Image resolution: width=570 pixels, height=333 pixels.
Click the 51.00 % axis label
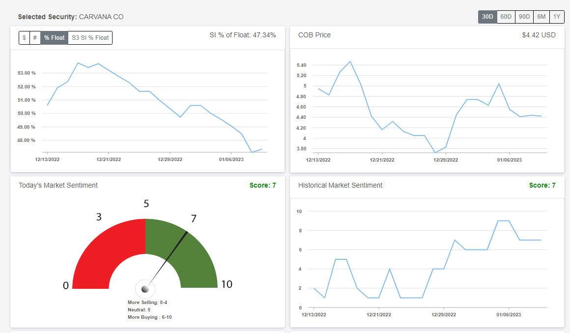[27, 100]
